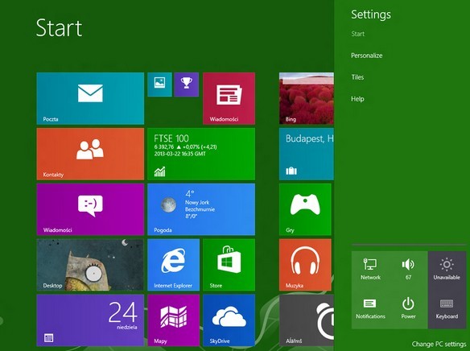
Task: Click the Power button icon
Action: (x=408, y=309)
